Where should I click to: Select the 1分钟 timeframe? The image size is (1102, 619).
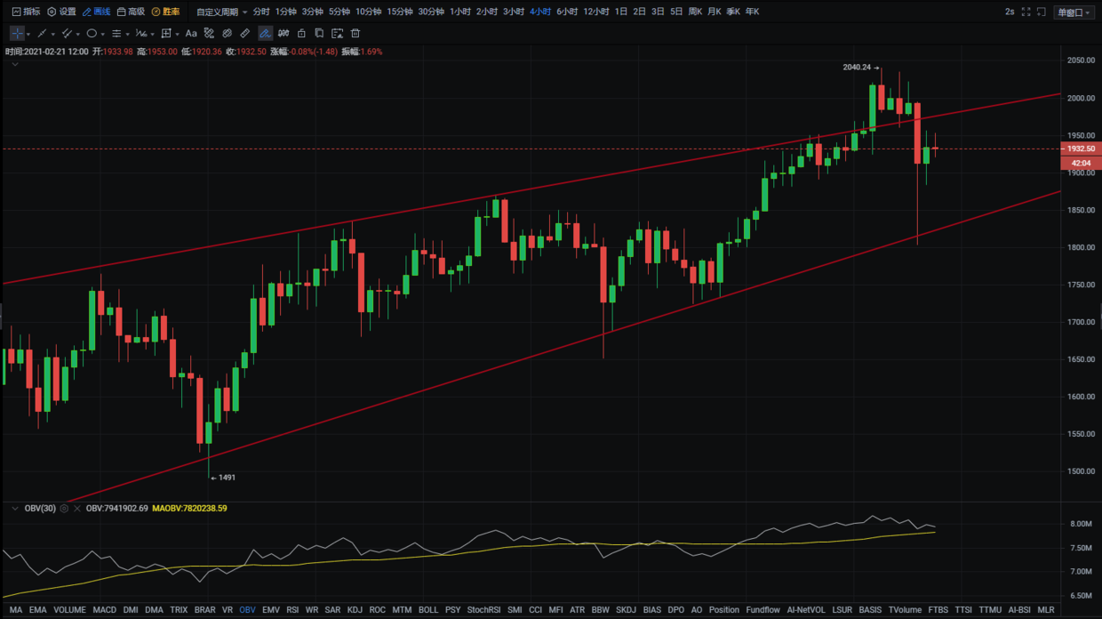click(x=286, y=12)
